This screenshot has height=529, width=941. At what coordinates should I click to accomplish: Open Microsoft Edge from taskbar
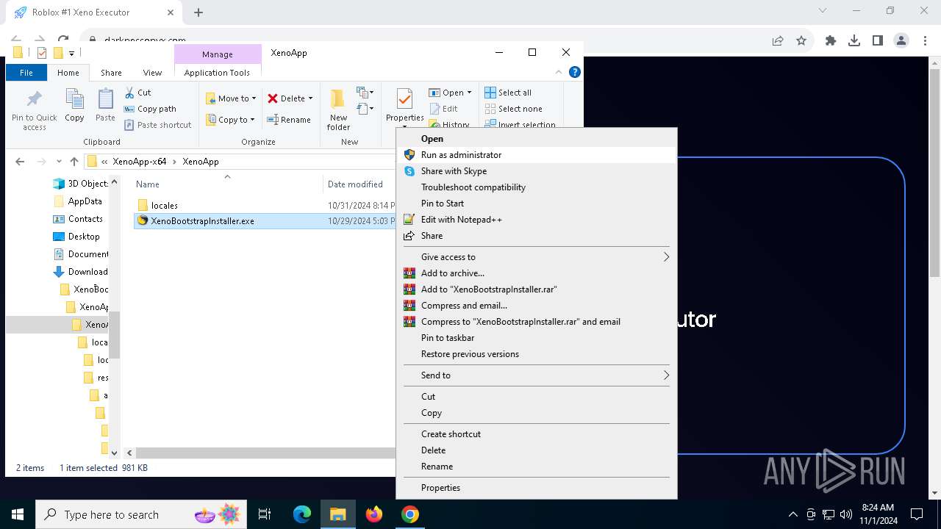[x=302, y=514]
